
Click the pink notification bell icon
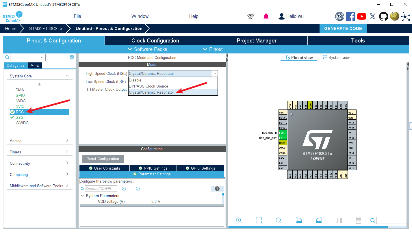[x=266, y=16]
